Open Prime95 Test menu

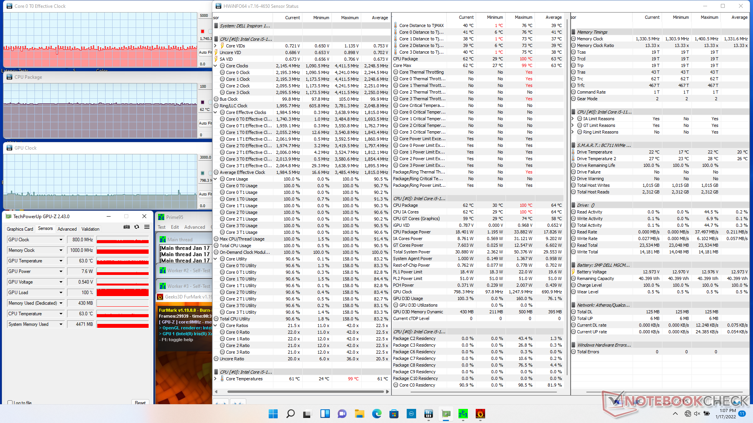pos(162,227)
